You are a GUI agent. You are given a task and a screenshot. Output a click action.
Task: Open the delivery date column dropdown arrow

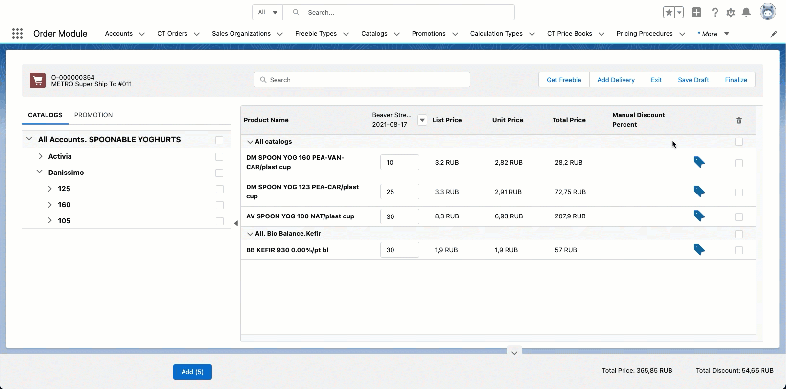[422, 120]
